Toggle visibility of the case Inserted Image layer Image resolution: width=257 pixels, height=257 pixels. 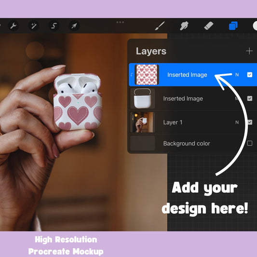(249, 98)
